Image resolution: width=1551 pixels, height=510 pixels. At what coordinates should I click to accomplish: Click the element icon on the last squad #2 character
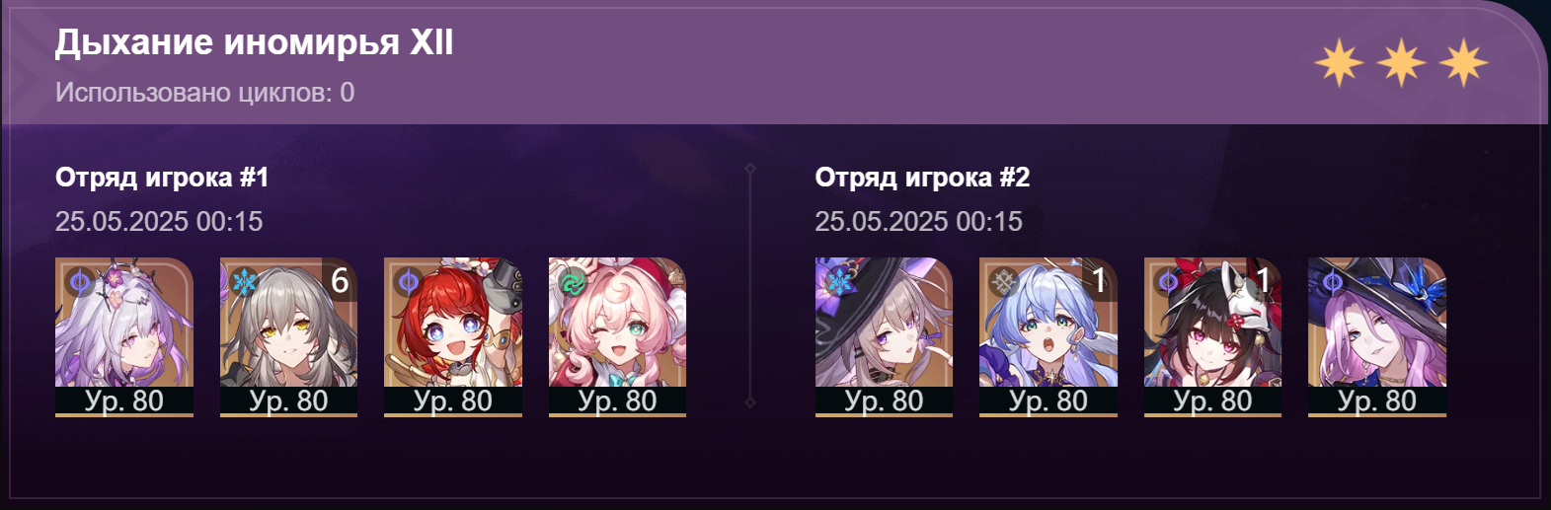coord(1332,283)
